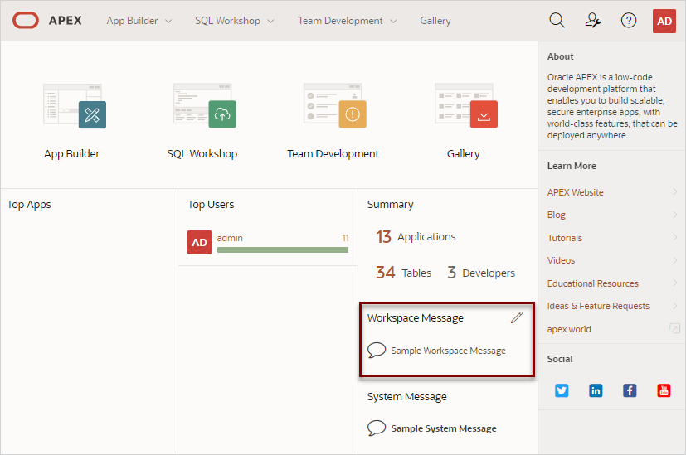This screenshot has height=455, width=686.
Task: Click the Top Apps heading
Action: point(29,205)
